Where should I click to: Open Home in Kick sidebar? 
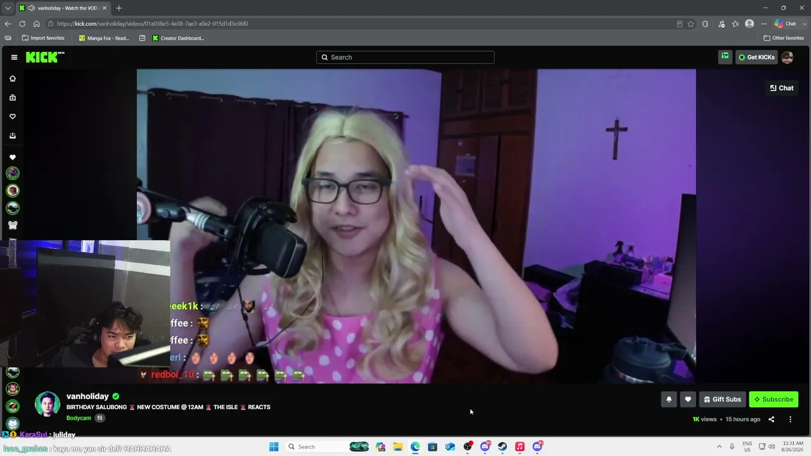pos(12,79)
